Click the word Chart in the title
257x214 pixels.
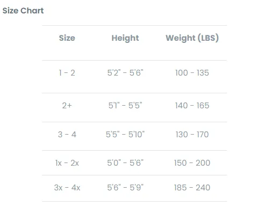32,11
